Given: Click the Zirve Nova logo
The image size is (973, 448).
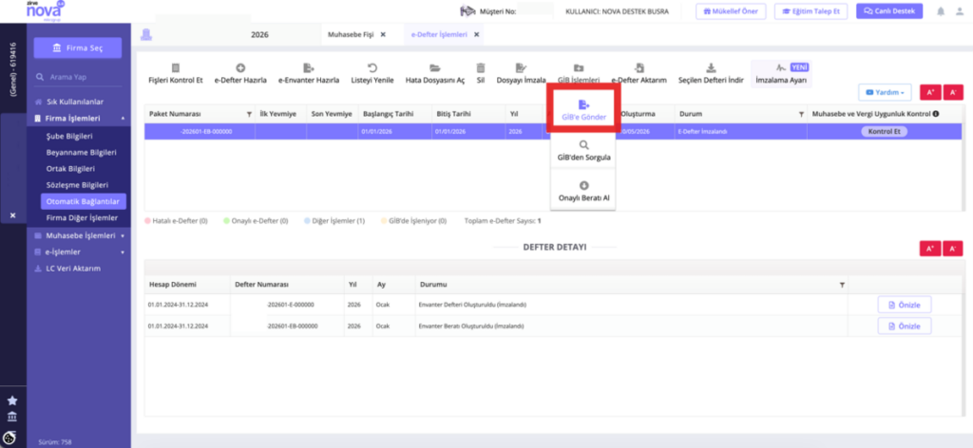Looking at the screenshot, I should pos(46,11).
